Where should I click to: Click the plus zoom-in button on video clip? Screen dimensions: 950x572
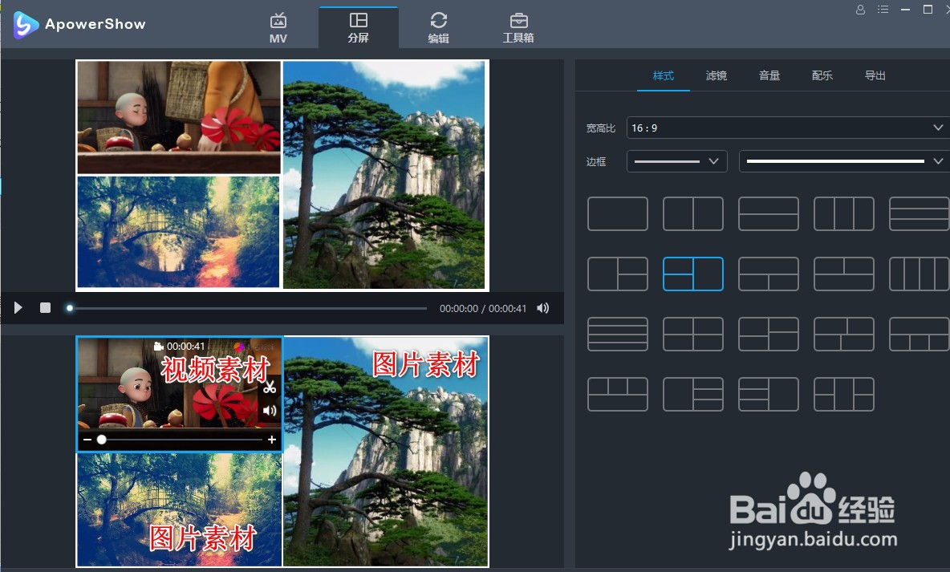[272, 440]
